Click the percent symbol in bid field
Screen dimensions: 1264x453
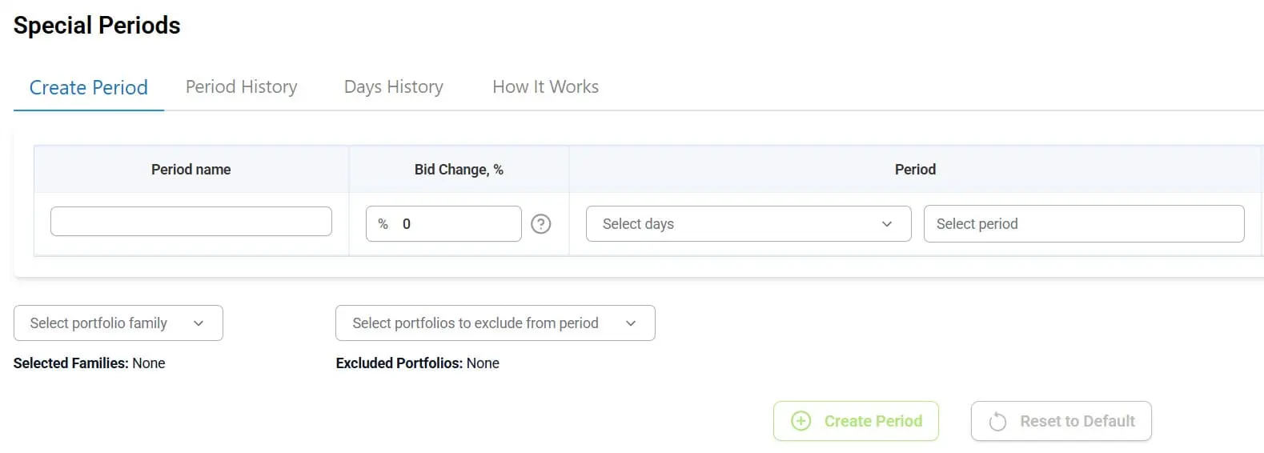pos(383,224)
